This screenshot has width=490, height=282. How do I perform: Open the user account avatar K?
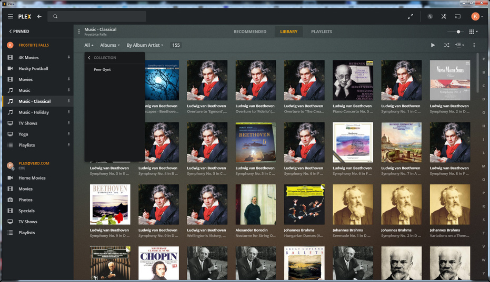click(x=475, y=16)
